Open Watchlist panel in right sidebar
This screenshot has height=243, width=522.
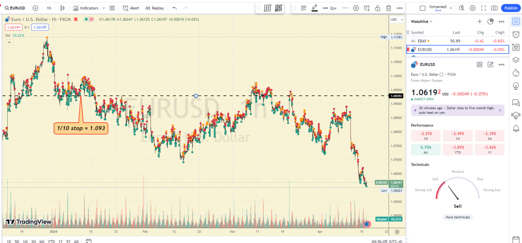pyautogui.click(x=516, y=21)
